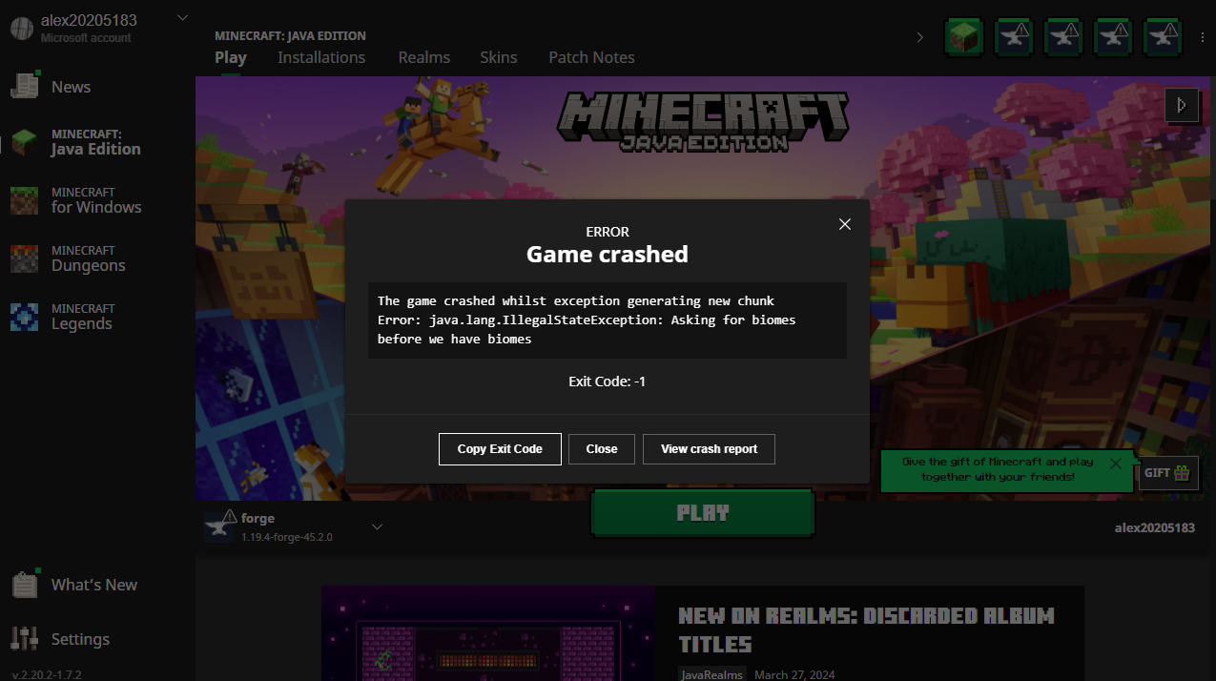This screenshot has width=1216, height=681.
Task: Click the green PLAY button
Action: point(703,513)
